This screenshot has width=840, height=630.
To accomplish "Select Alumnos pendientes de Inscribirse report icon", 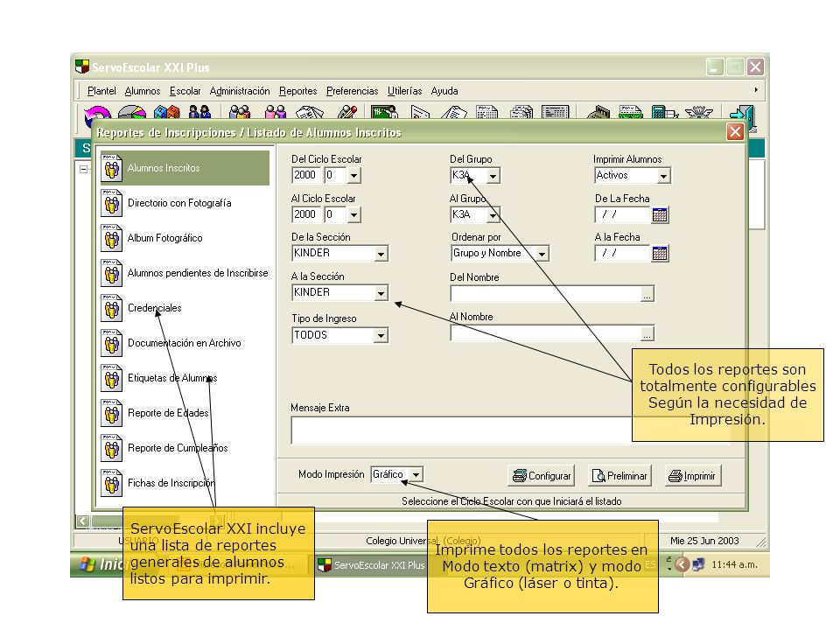I will [111, 273].
